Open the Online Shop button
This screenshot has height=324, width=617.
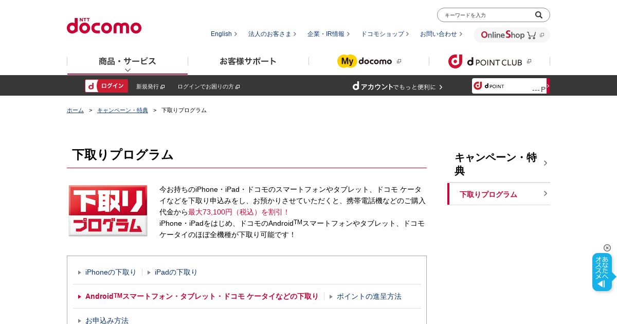(512, 35)
